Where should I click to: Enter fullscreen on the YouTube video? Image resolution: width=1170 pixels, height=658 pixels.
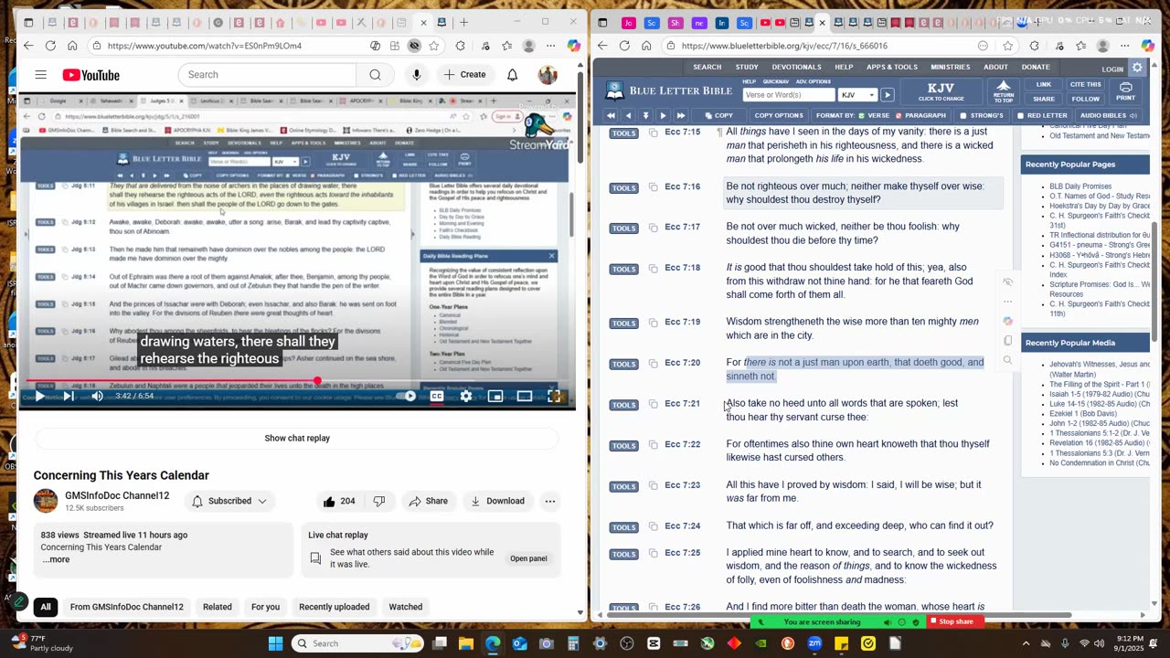554,396
